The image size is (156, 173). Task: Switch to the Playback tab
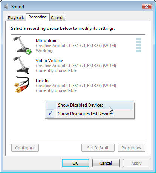[x=16, y=18]
